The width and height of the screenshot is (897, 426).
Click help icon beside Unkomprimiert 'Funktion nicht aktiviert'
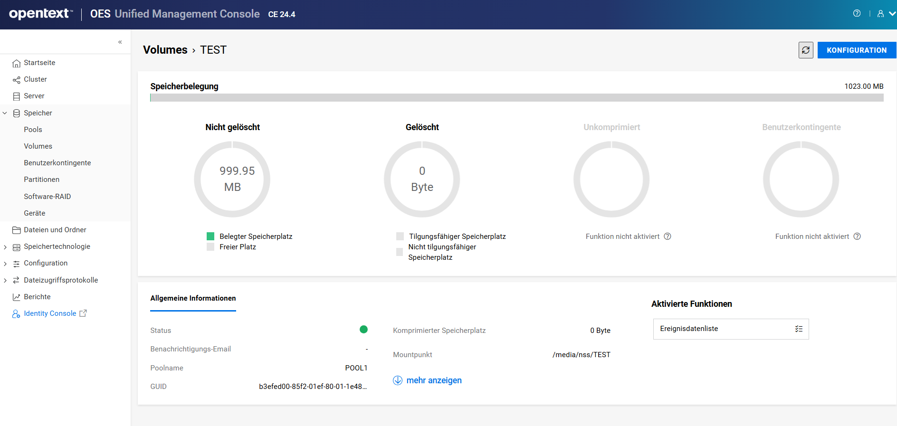668,237
